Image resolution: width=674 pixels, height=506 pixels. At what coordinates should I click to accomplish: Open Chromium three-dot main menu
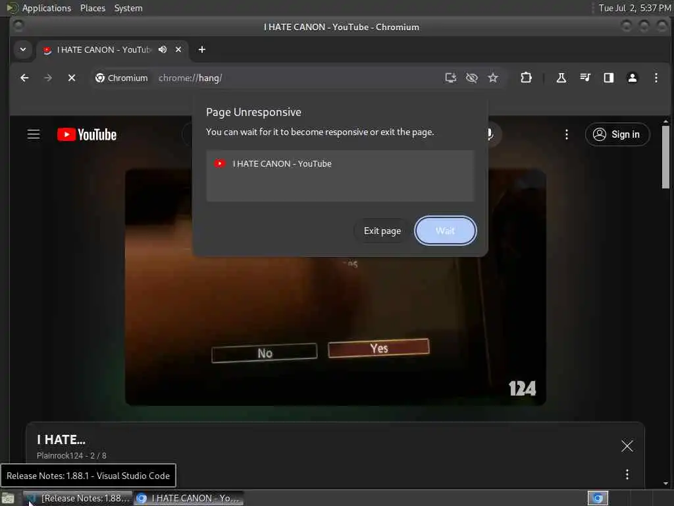656,78
